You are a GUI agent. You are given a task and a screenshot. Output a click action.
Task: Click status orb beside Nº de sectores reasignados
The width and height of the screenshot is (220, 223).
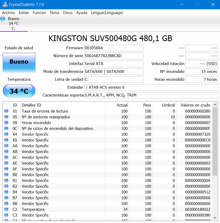[x=6, y=117]
